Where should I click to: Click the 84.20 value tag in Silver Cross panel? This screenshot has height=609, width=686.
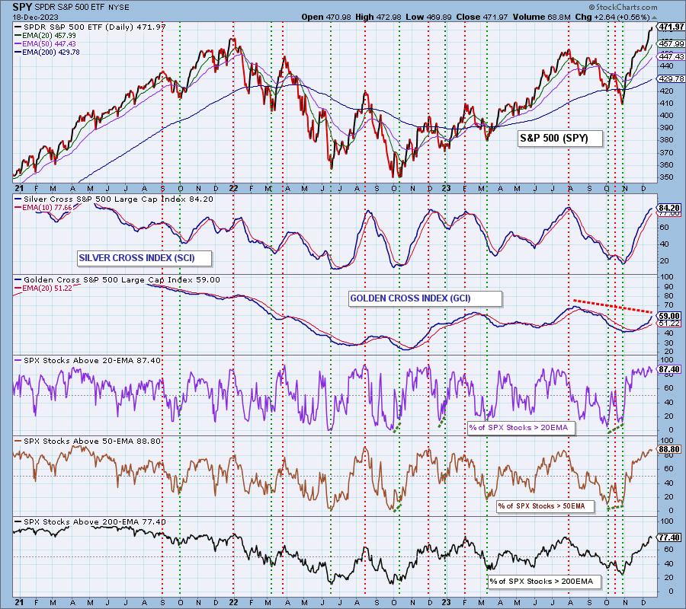[x=669, y=208]
